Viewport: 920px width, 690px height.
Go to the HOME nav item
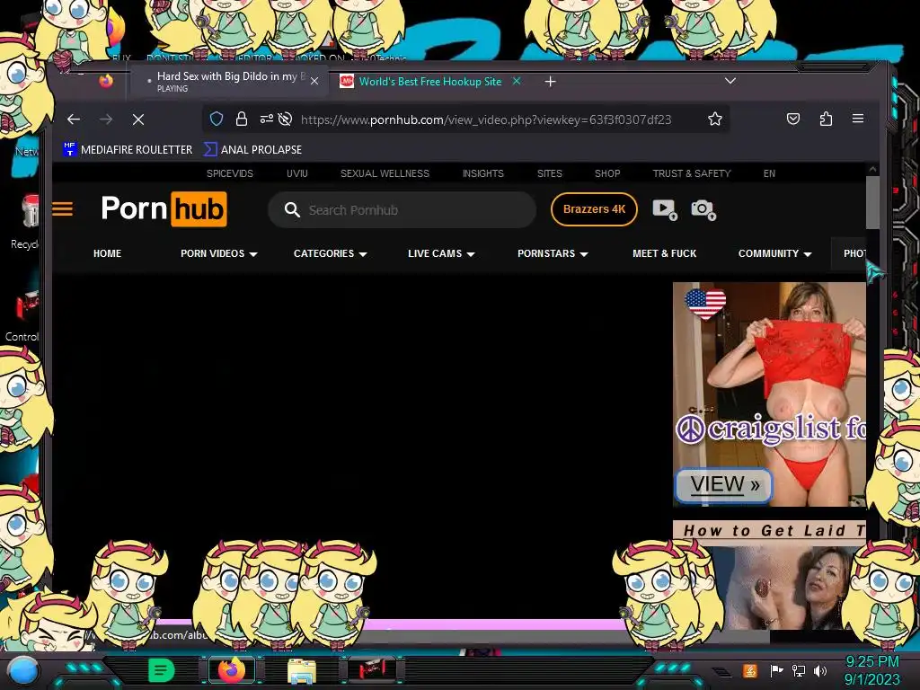pyautogui.click(x=108, y=253)
